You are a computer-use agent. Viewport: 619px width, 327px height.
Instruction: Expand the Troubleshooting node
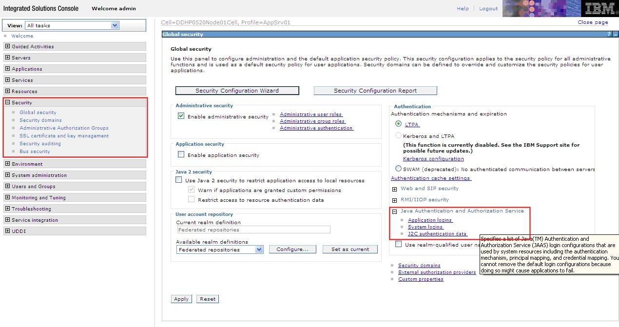click(7, 209)
